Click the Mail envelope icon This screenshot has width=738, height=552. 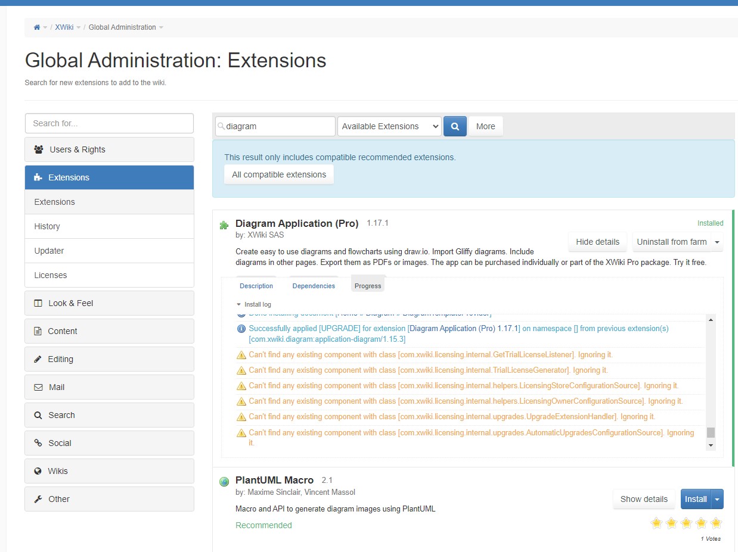coord(38,387)
